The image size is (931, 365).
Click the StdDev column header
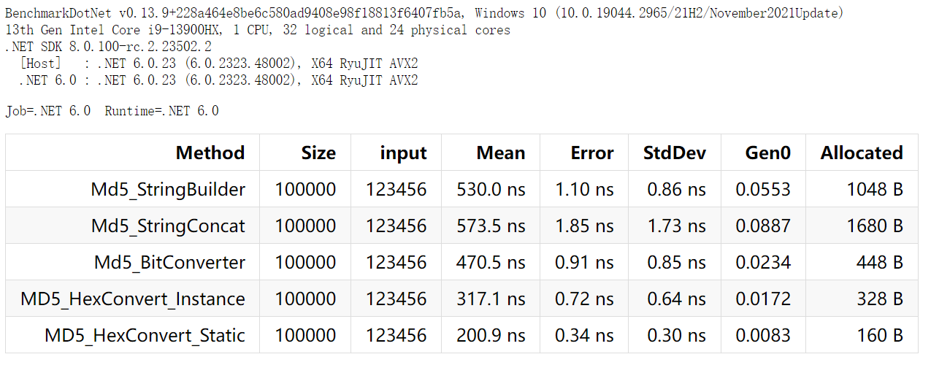pyautogui.click(x=674, y=153)
